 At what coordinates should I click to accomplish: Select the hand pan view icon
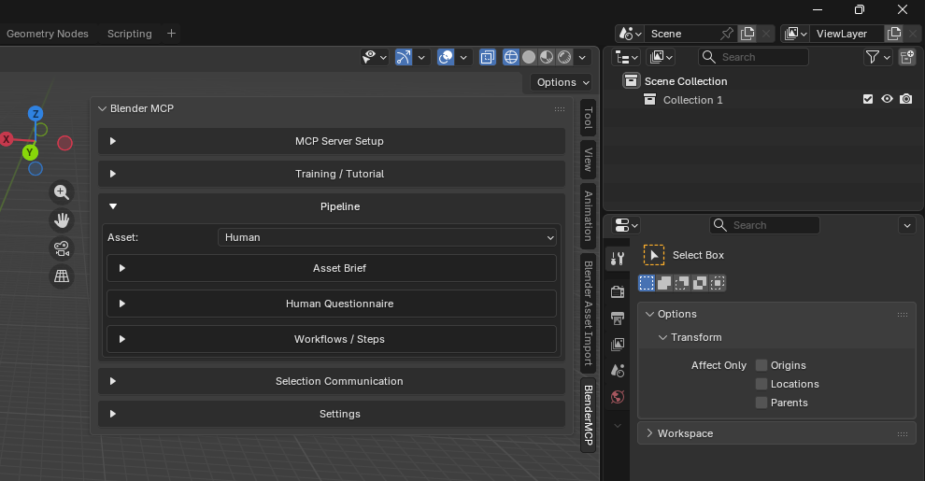(62, 220)
